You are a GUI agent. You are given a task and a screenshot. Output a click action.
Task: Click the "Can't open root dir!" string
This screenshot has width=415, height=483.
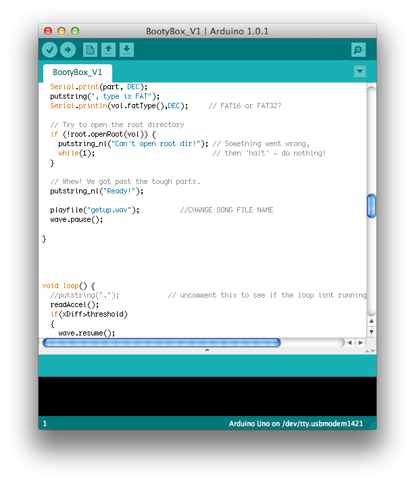[x=155, y=144]
